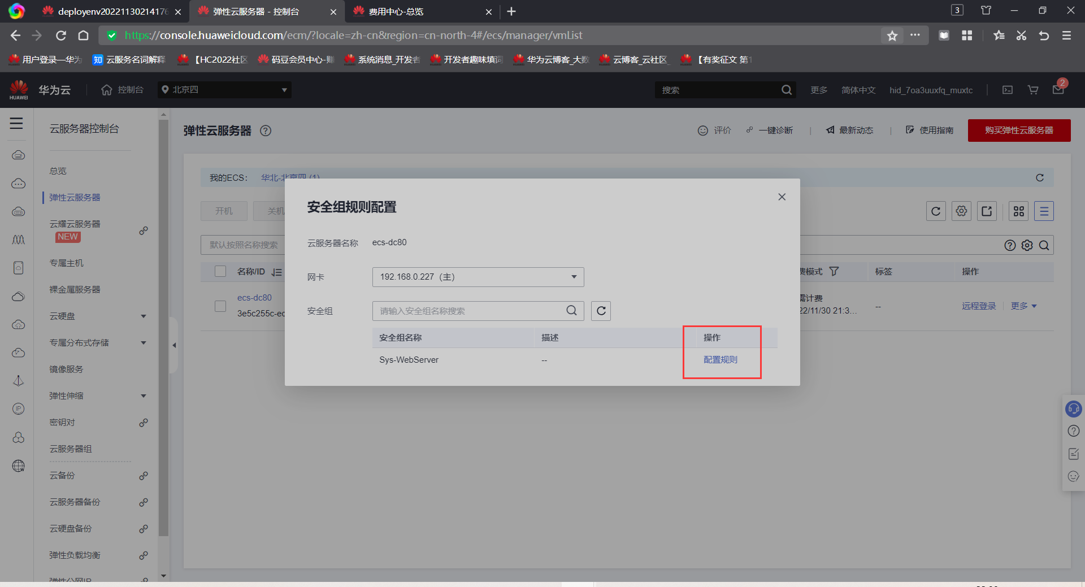Focus the 默认按照名称搜索 filter field
1085x587 pixels.
click(244, 245)
